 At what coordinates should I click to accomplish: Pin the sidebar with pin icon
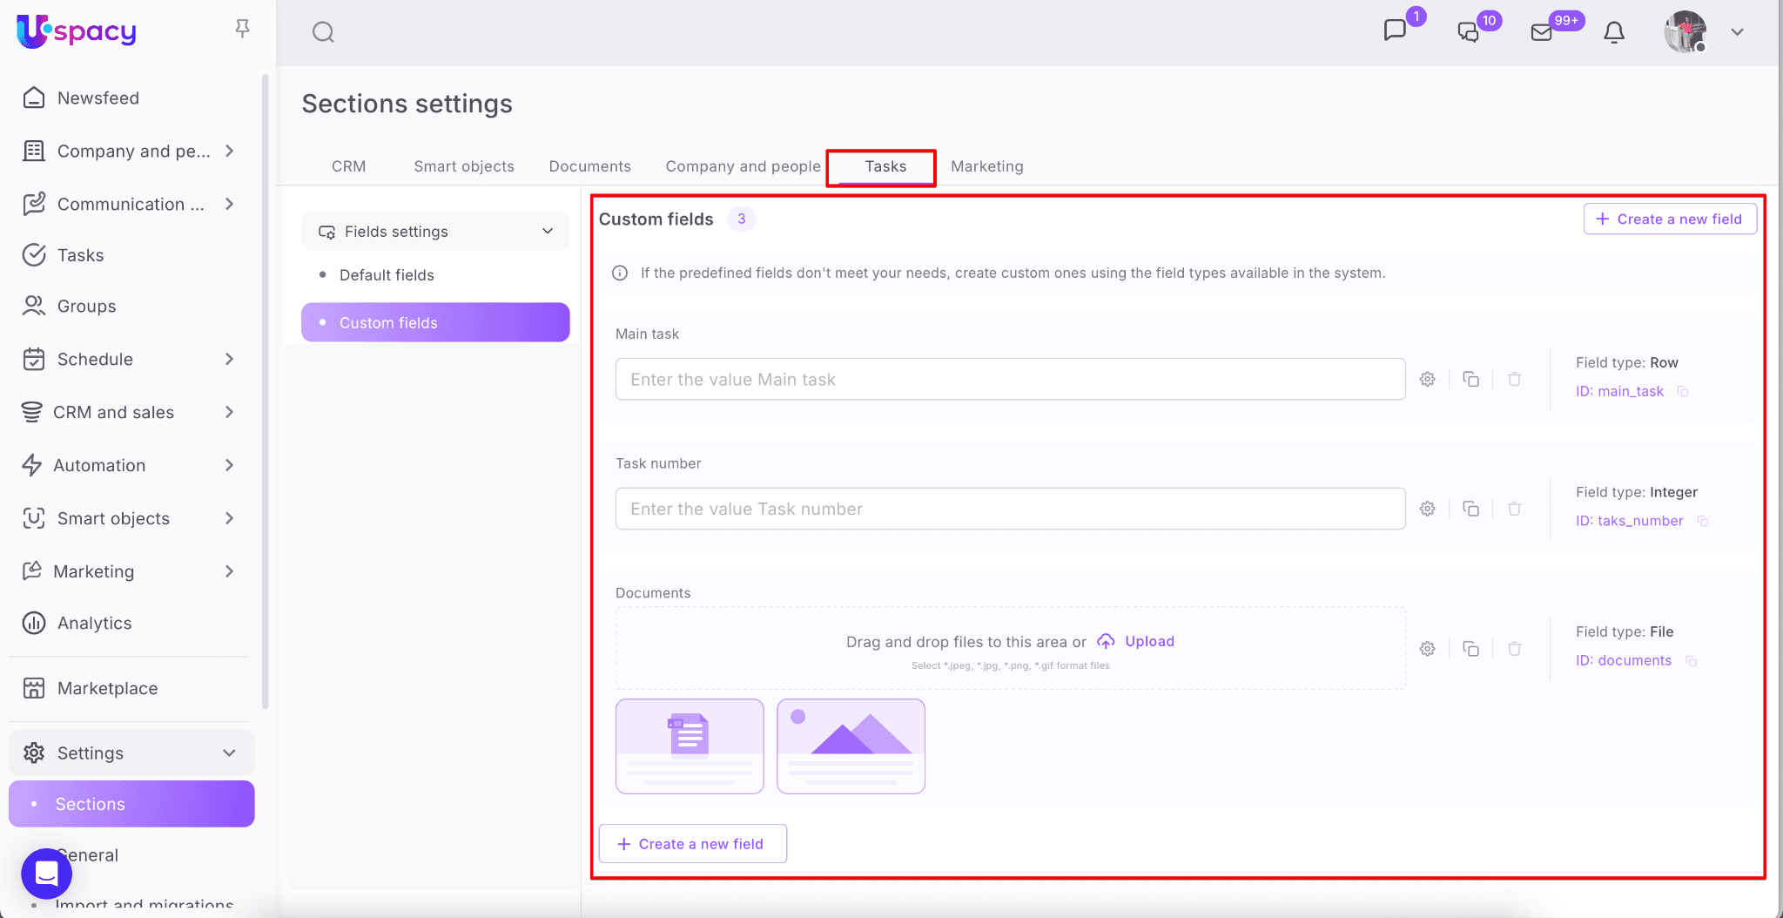tap(242, 29)
